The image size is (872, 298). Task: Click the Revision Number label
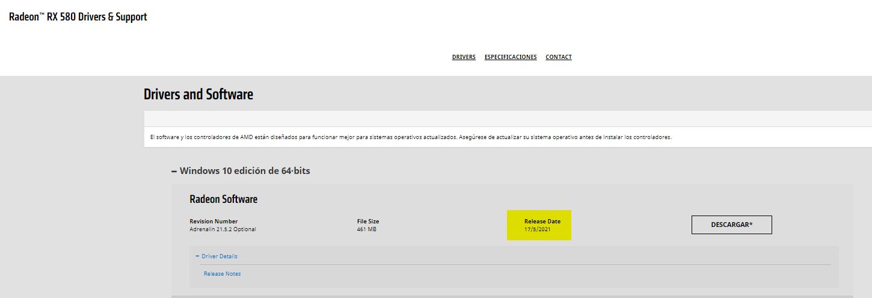[x=213, y=222]
